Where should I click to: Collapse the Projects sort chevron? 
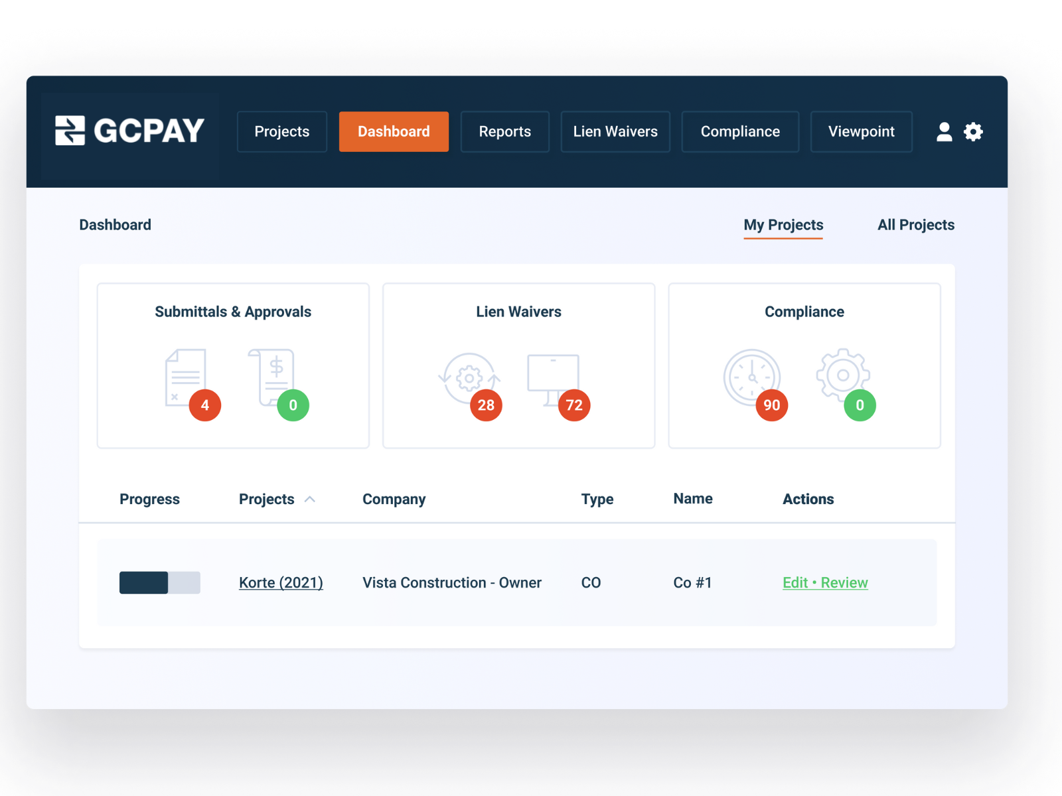[x=310, y=499]
